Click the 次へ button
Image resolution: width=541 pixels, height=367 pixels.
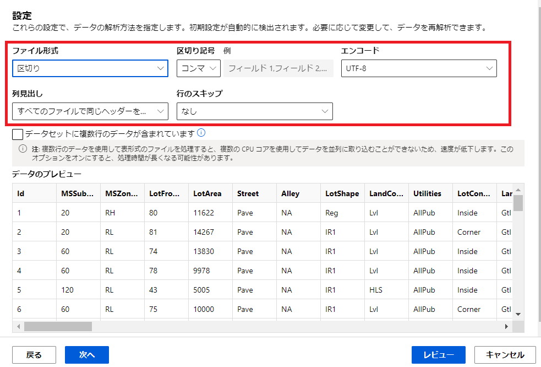[x=87, y=355]
